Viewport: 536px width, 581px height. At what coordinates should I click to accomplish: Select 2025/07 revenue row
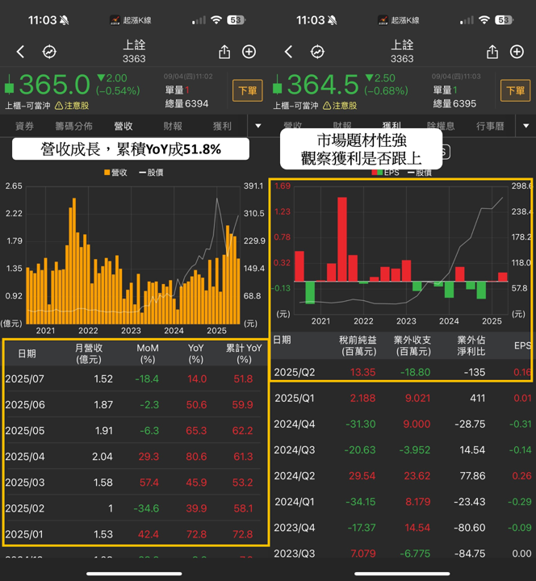pos(134,378)
